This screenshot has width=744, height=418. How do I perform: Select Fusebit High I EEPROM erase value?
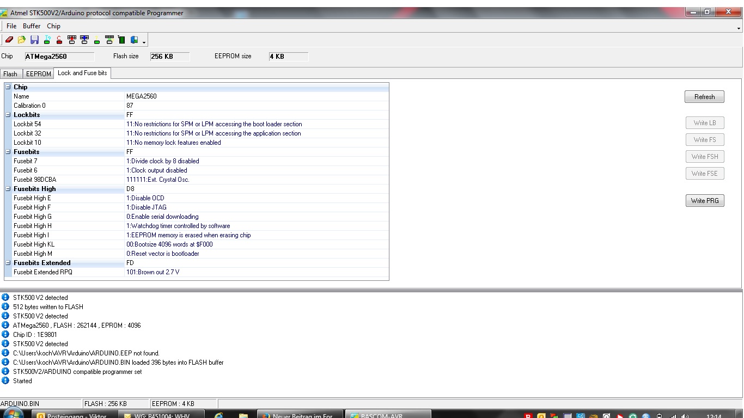click(188, 235)
